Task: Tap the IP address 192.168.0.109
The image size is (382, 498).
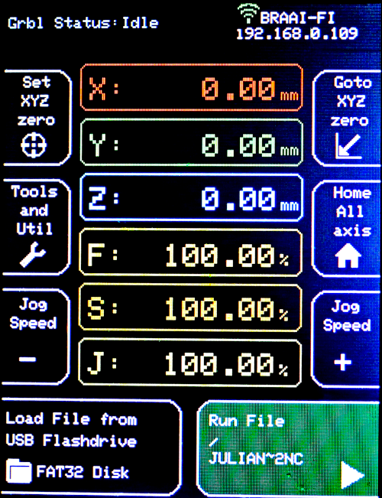Action: click(297, 34)
